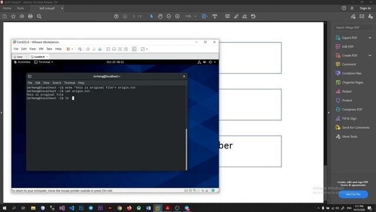
Task: Open VMware stretch guest dropdown arrow
Action: [147, 49]
